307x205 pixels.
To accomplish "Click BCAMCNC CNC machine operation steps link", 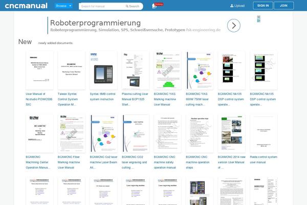I will click(198, 162).
